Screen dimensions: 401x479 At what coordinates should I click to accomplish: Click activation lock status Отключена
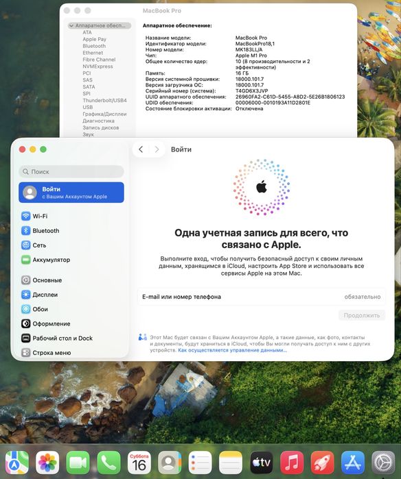tap(249, 108)
